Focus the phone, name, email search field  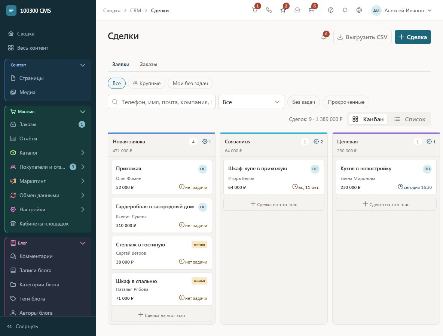tap(162, 102)
